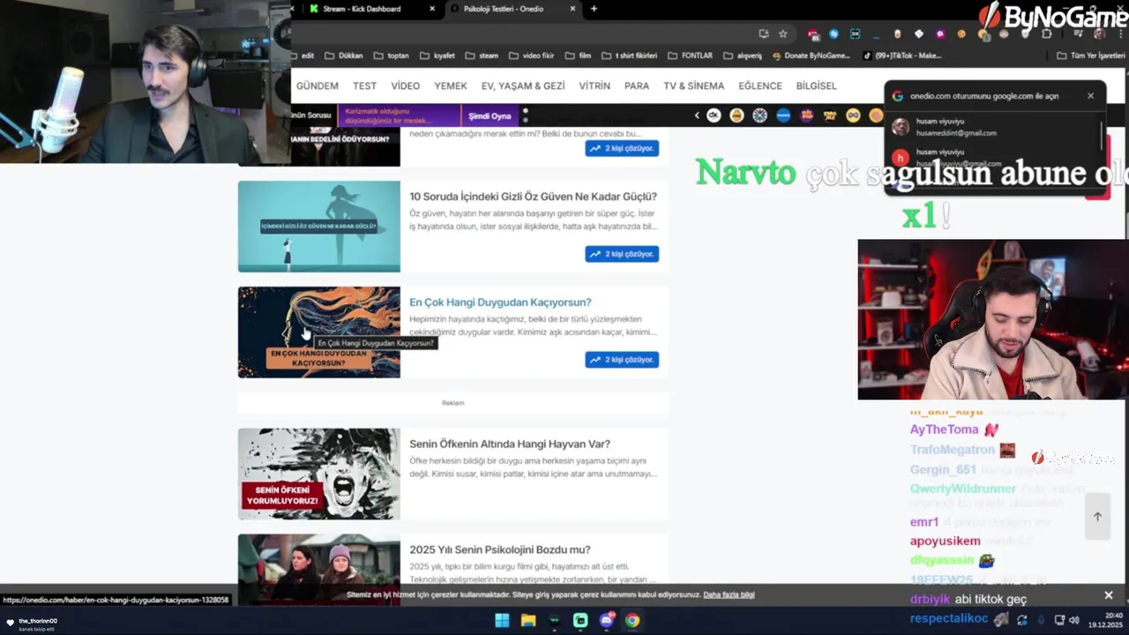Go to the PARA section
The image size is (1129, 635).
[x=637, y=86]
